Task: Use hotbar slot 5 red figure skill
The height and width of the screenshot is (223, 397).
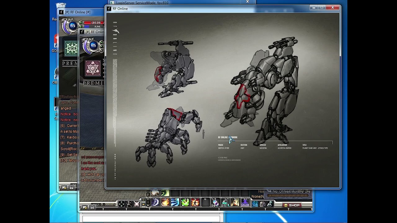Action: 195,203
